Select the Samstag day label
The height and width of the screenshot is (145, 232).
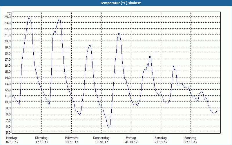161,138
